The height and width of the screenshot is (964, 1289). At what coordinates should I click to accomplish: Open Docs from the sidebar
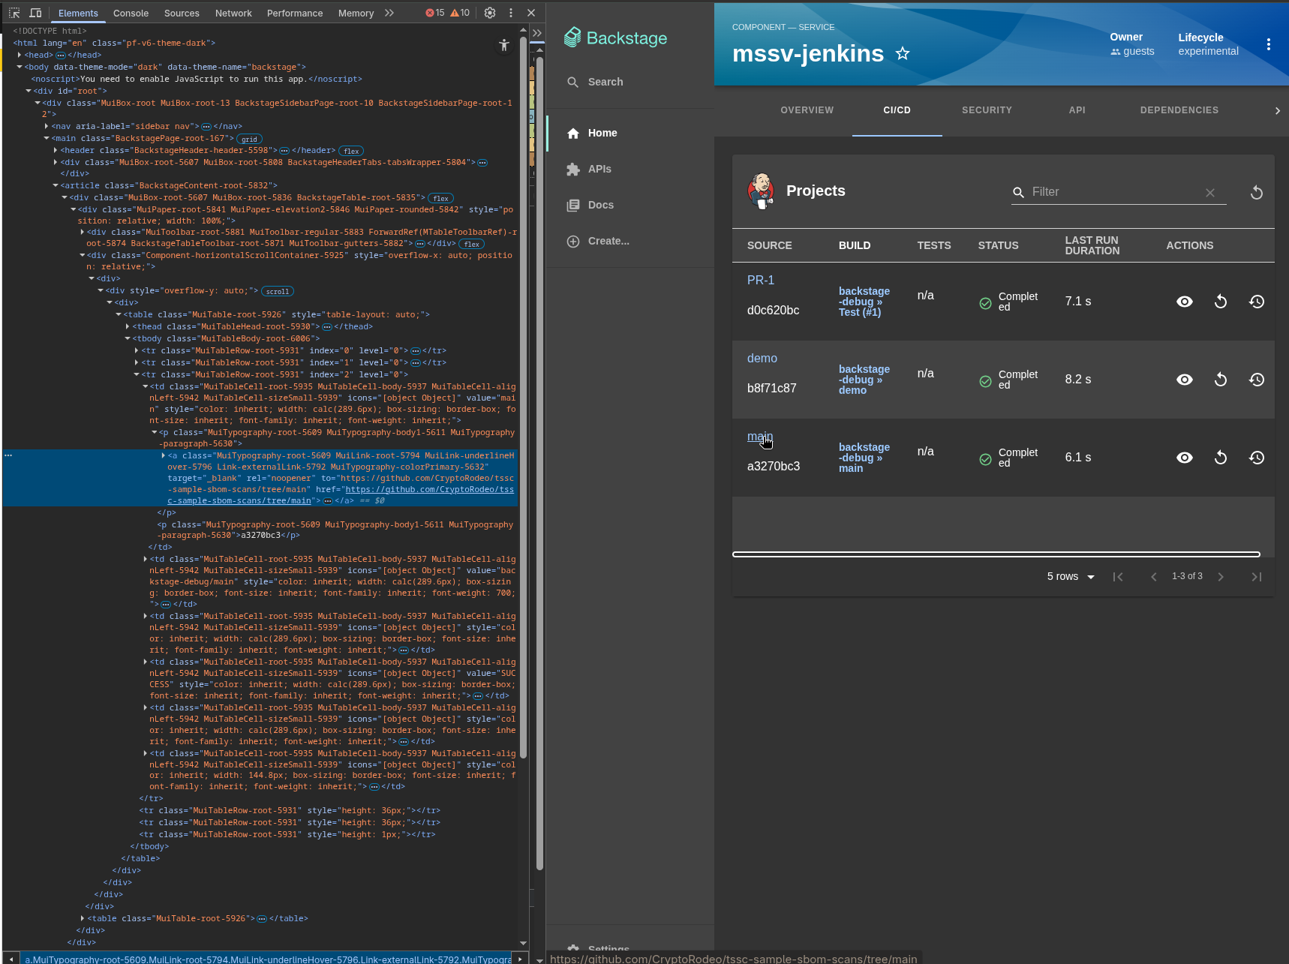(x=600, y=205)
